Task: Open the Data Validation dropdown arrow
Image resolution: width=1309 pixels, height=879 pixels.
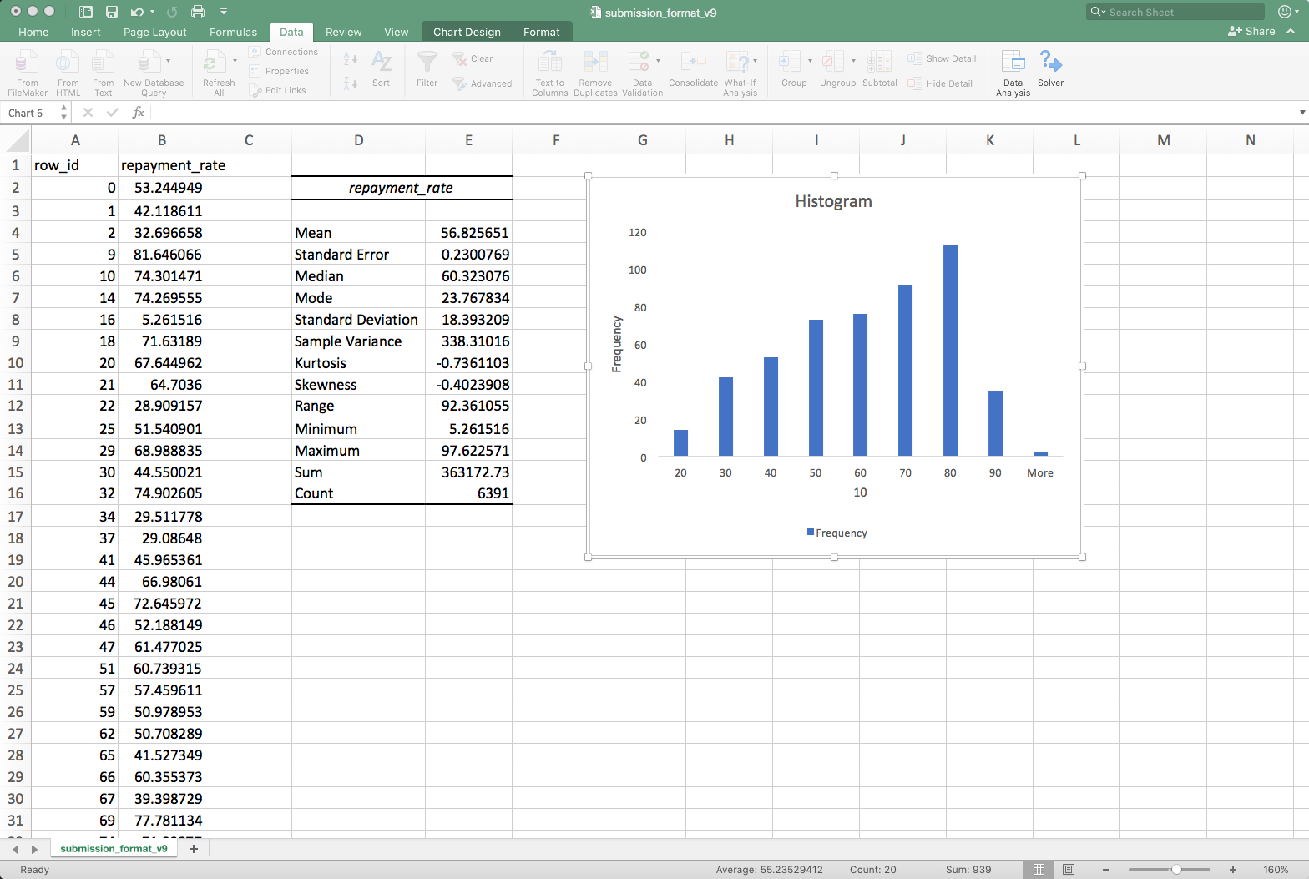Action: (x=658, y=61)
